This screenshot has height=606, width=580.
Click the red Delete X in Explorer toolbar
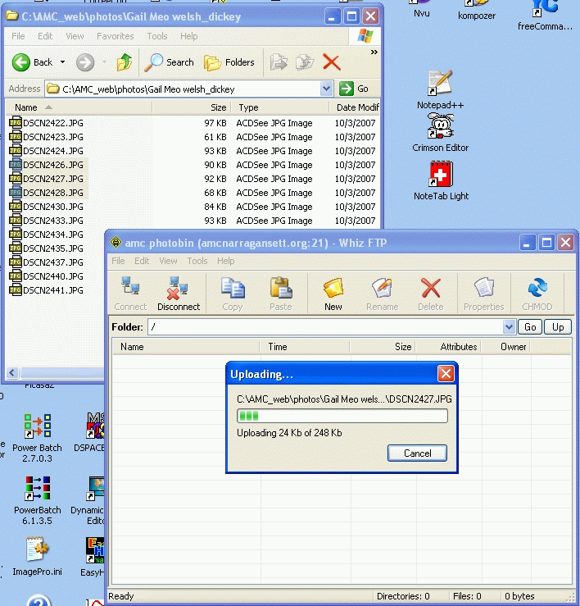coord(331,62)
